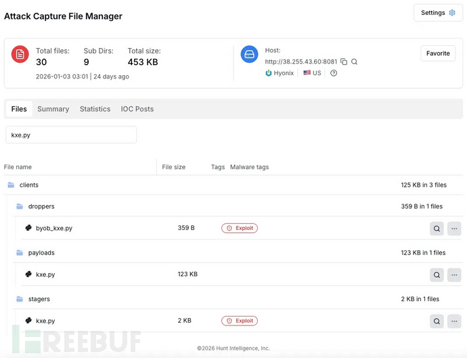Inspect stagers kxe.py with magnifier icon
Screen dimensions: 467x358
437,321
